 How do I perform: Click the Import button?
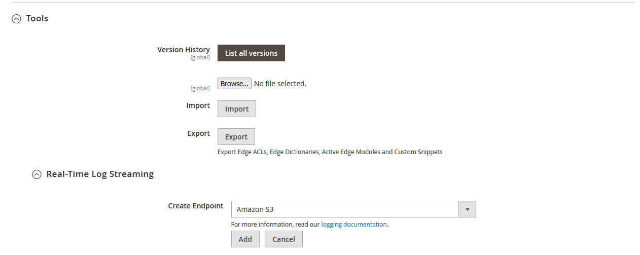click(237, 109)
